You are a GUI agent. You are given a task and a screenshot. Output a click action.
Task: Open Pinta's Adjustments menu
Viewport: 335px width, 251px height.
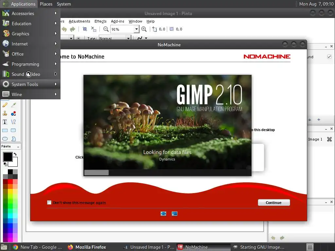[79, 21]
